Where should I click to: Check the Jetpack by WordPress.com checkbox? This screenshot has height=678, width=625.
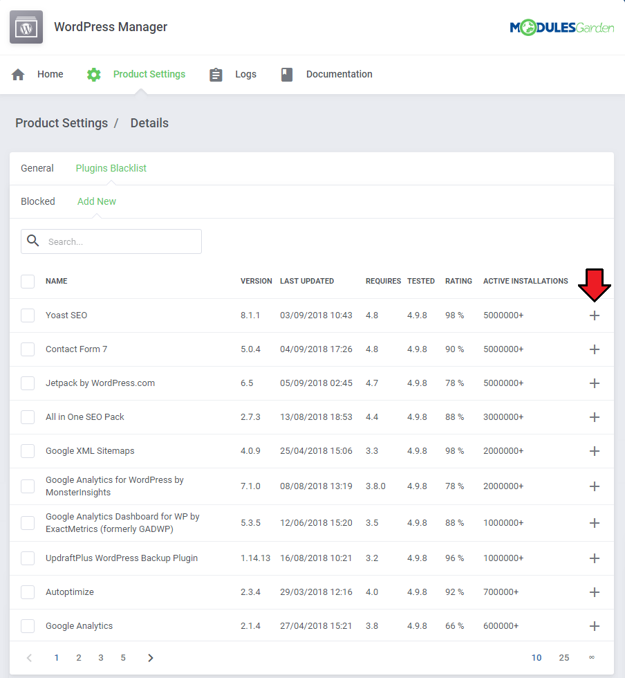[x=28, y=383]
